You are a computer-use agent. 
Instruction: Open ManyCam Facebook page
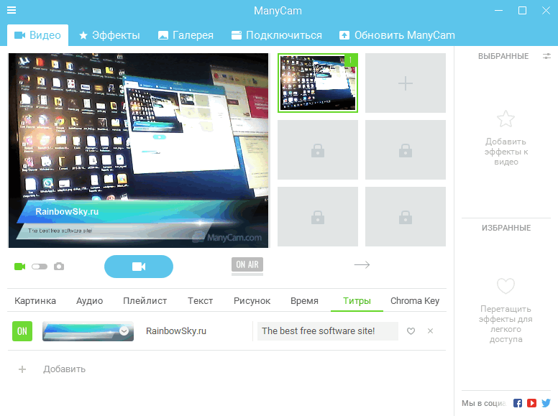tap(518, 403)
